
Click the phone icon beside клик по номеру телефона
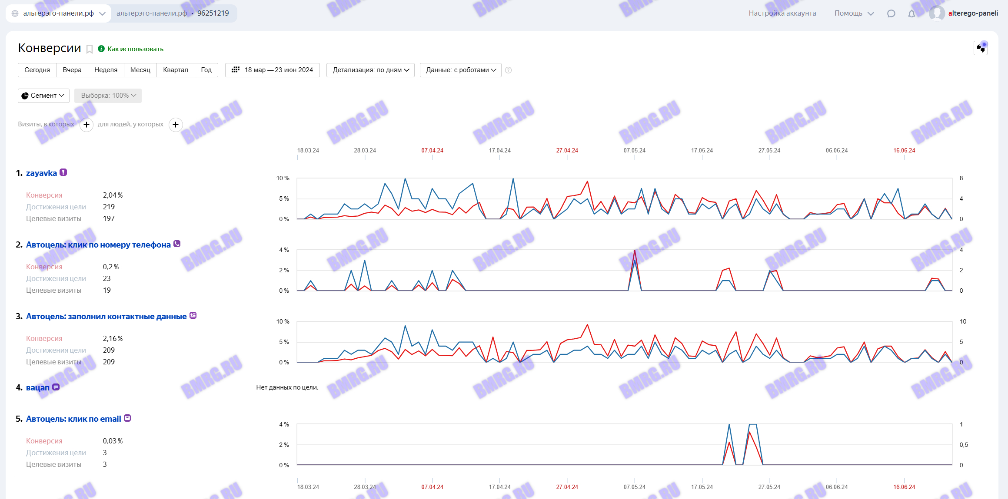pyautogui.click(x=177, y=244)
